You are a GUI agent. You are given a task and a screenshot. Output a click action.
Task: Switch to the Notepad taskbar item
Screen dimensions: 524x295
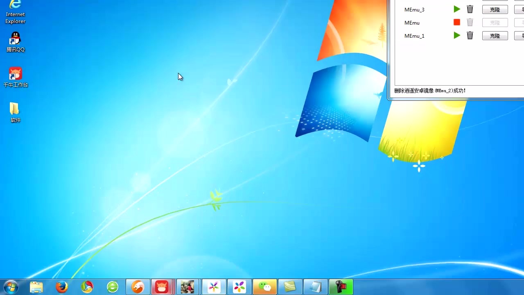tap(316, 287)
